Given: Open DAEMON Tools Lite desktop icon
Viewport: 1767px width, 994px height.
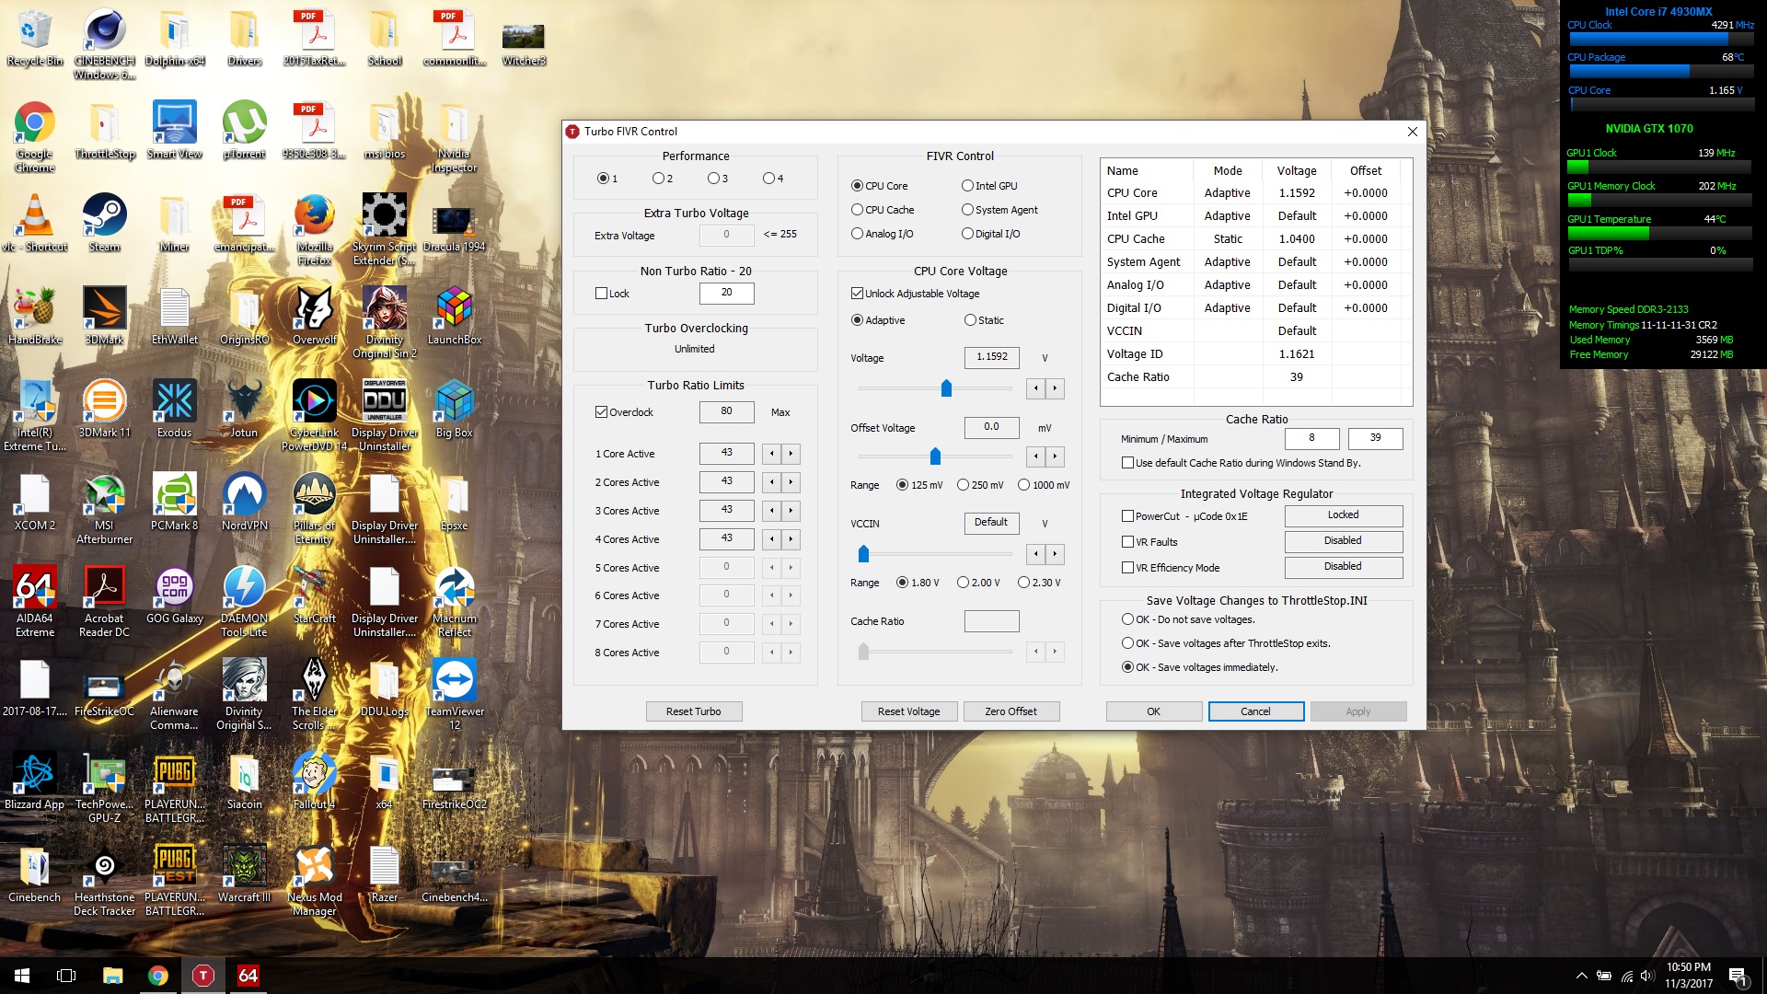Looking at the screenshot, I should 244,601.
